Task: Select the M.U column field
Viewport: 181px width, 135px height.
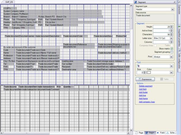Action: pyautogui.click(x=59, y=87)
